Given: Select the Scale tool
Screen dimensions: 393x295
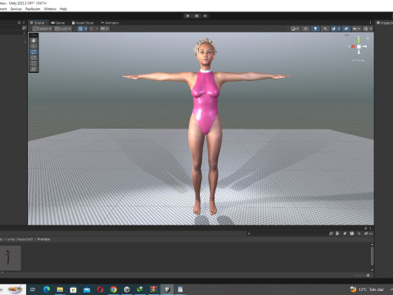Looking at the screenshot, I should pyautogui.click(x=34, y=57).
